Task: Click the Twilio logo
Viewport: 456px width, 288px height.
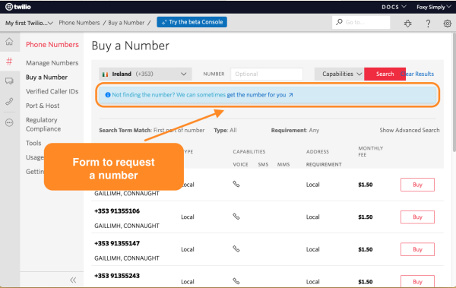Action: pyautogui.click(x=18, y=7)
